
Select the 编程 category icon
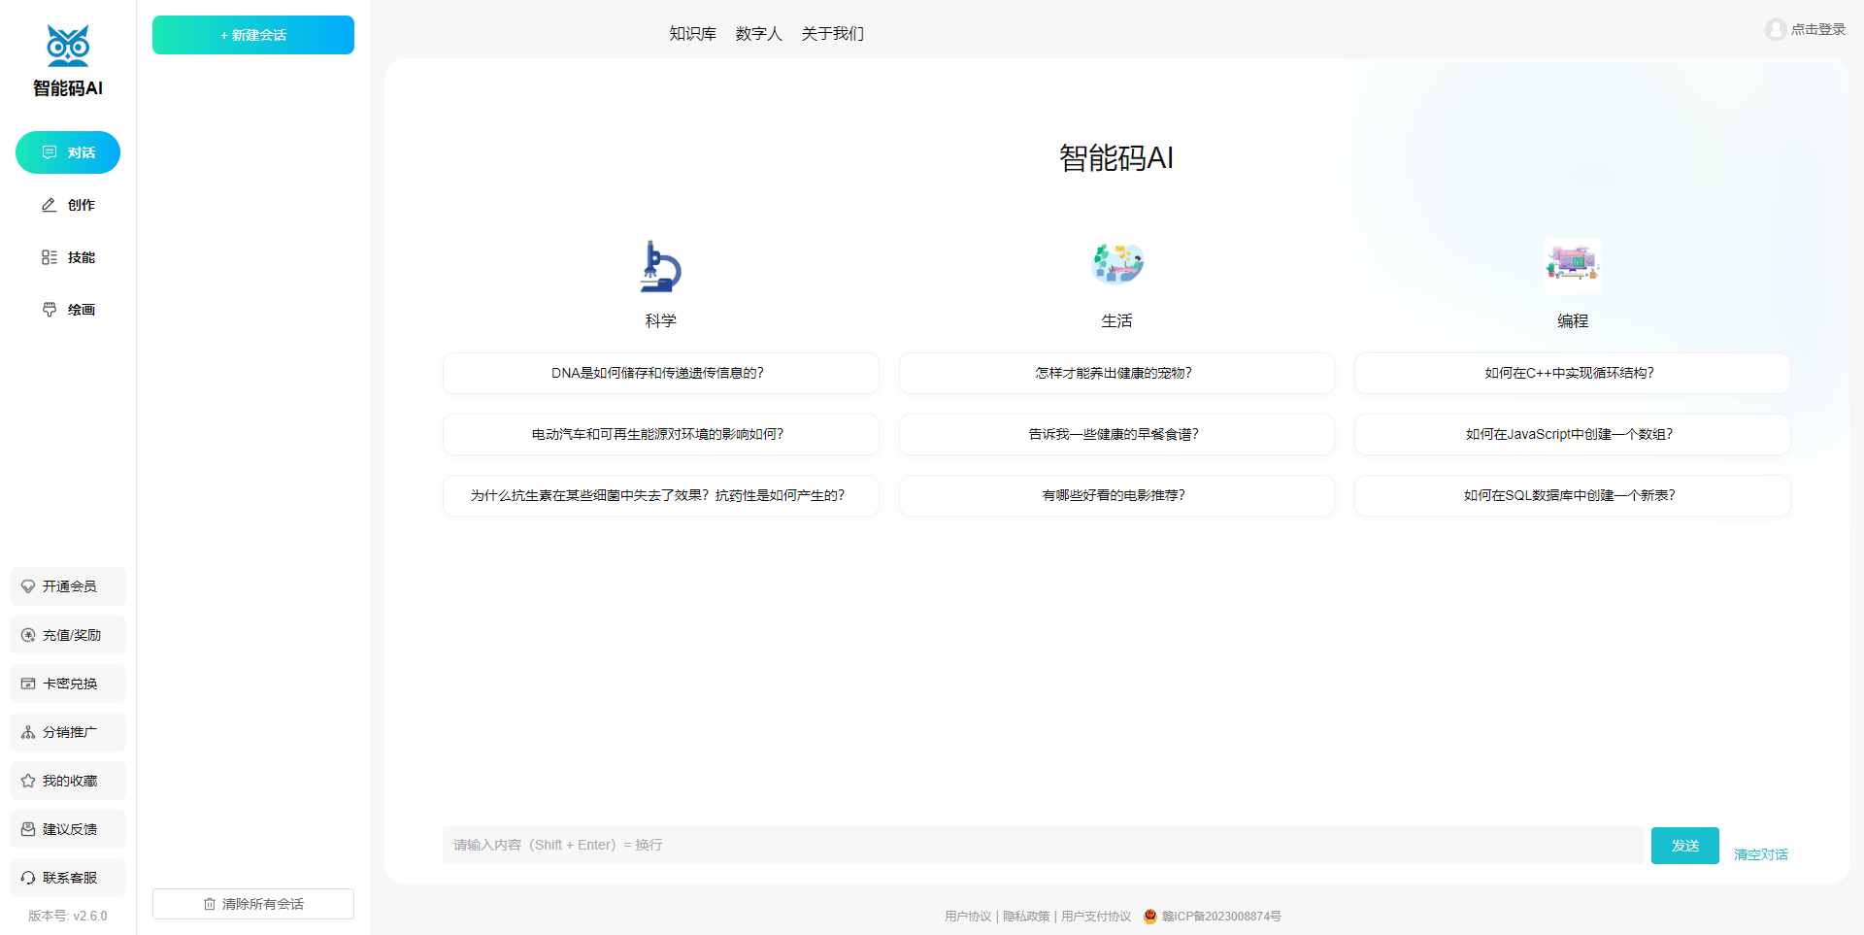1573,265
